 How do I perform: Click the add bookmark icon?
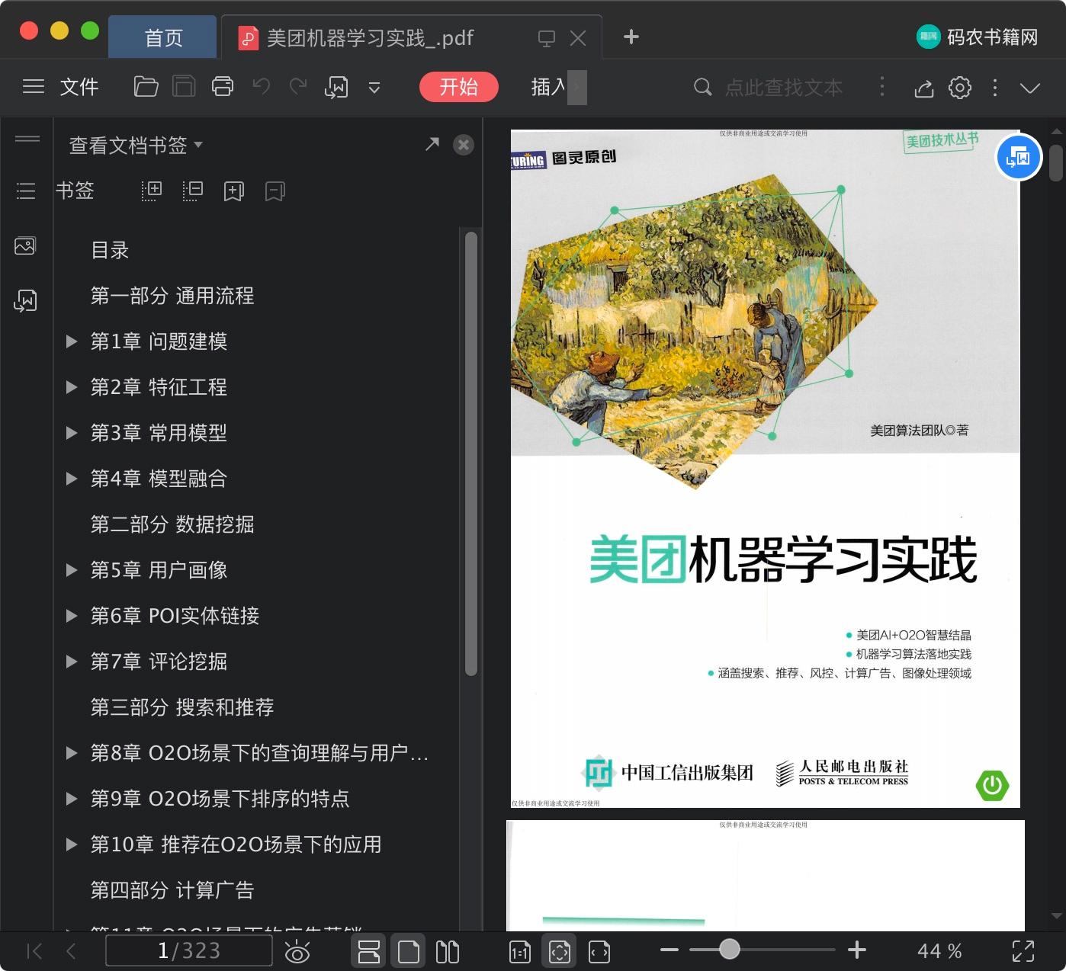pyautogui.click(x=234, y=191)
